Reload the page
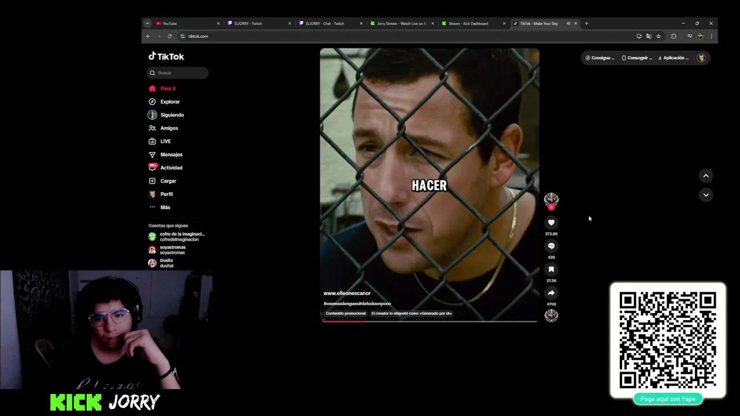 pos(169,36)
